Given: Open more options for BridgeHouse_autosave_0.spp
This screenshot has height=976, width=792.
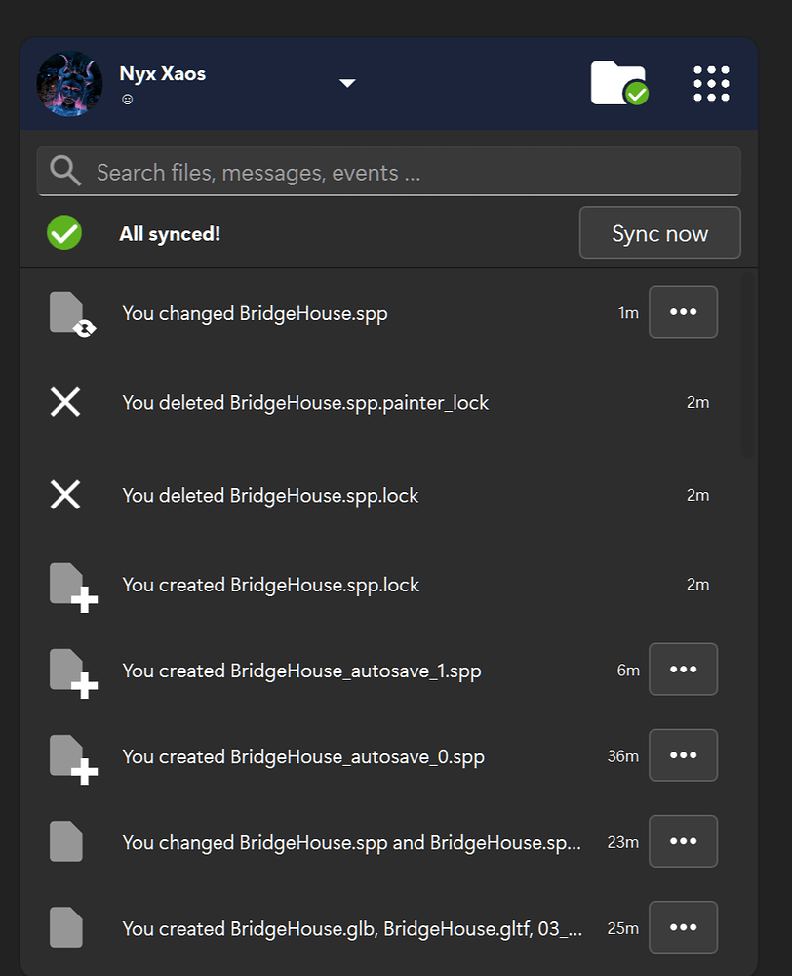Looking at the screenshot, I should click(683, 755).
